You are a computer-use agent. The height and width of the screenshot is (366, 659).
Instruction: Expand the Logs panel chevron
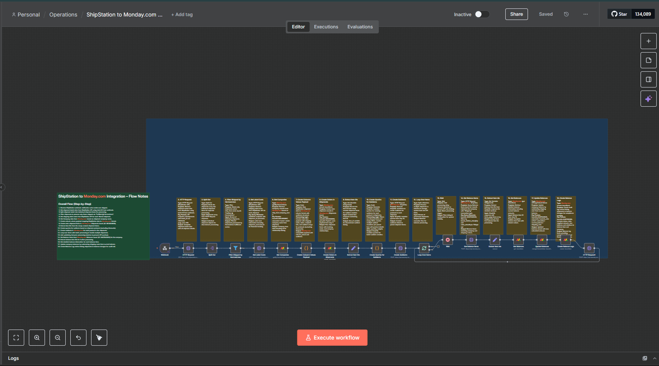[654, 358]
